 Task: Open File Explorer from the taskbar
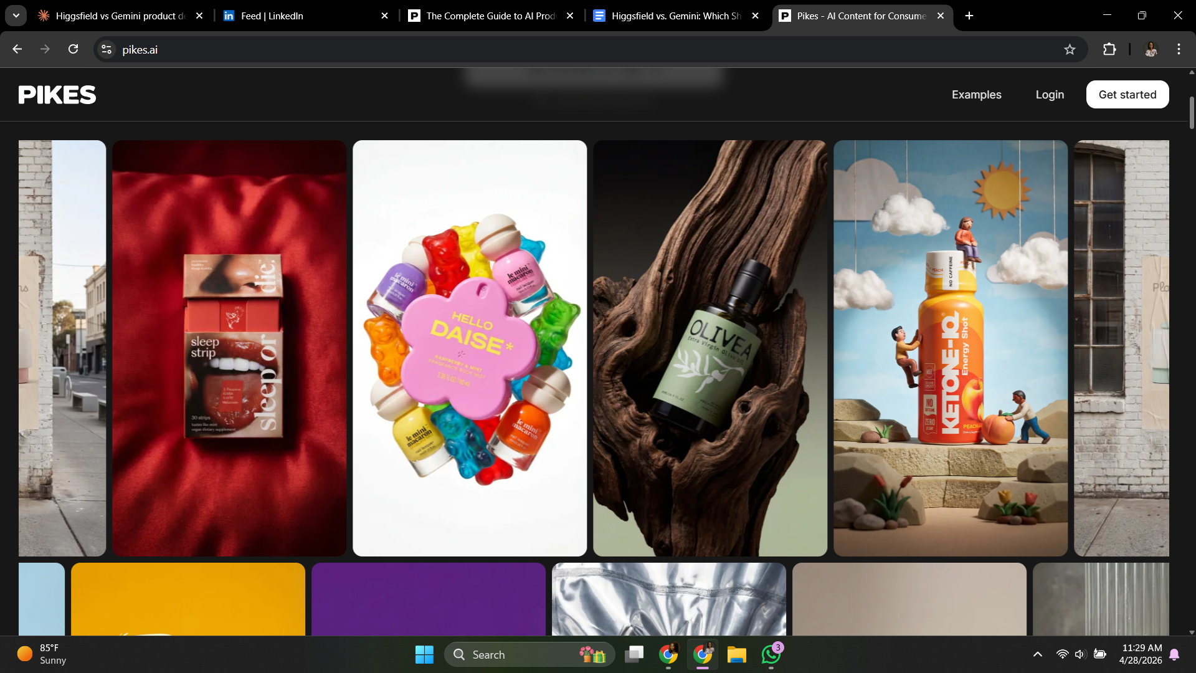point(737,654)
